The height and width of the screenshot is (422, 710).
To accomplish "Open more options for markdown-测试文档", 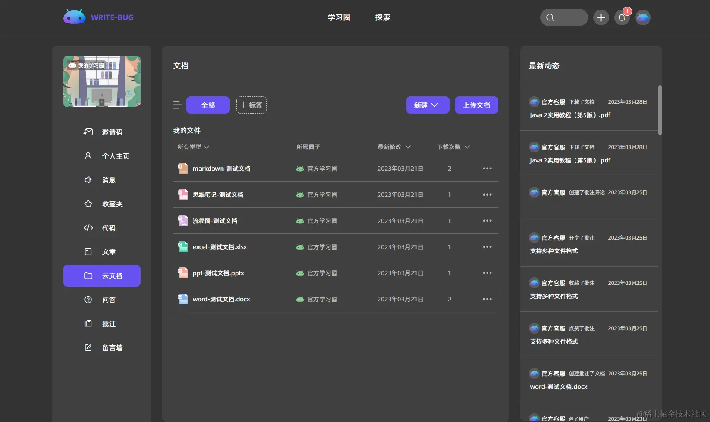I will click(487, 169).
